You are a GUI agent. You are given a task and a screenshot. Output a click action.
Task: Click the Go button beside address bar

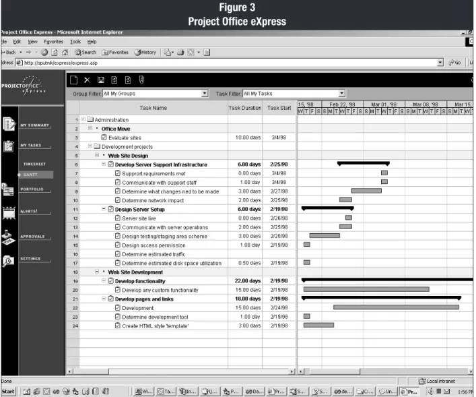click(x=454, y=63)
